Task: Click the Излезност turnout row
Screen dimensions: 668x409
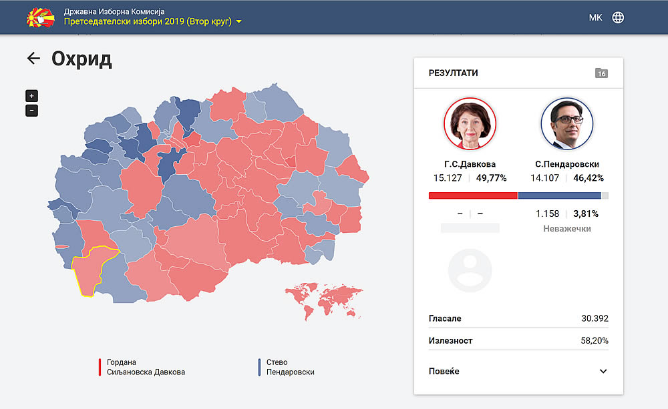Action: pos(518,341)
